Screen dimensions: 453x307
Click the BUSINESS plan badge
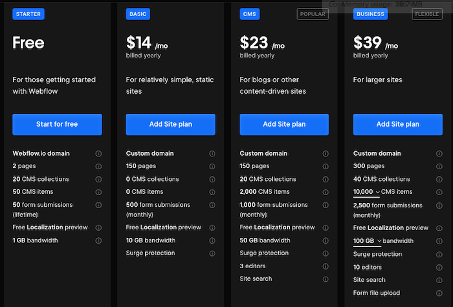370,14
